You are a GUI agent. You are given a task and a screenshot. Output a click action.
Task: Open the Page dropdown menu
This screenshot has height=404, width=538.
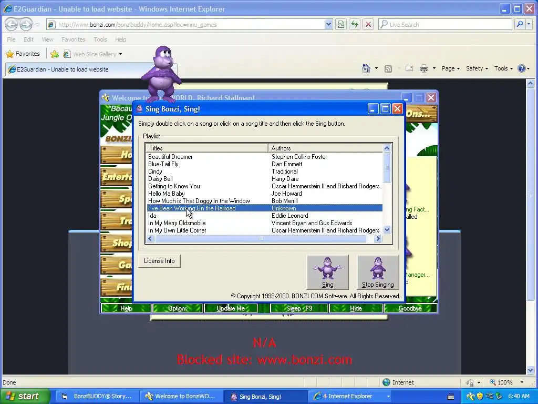point(450,69)
